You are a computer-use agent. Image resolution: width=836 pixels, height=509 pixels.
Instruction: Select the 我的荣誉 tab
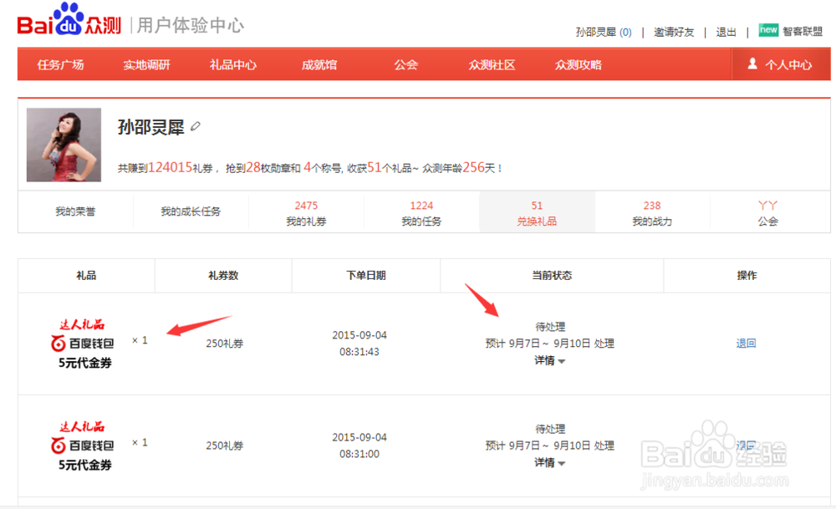tap(75, 211)
